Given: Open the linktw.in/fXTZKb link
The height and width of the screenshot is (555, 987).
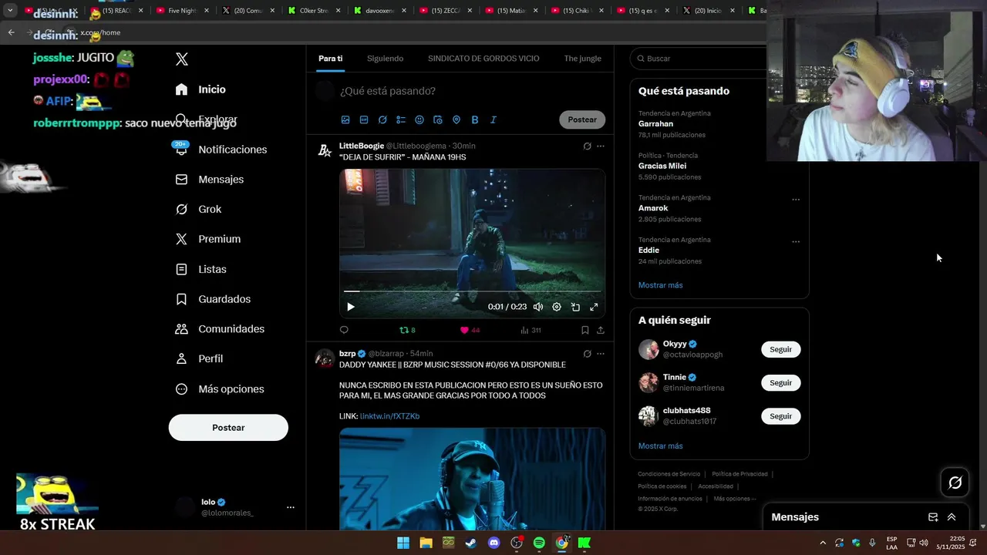Looking at the screenshot, I should coord(389,416).
